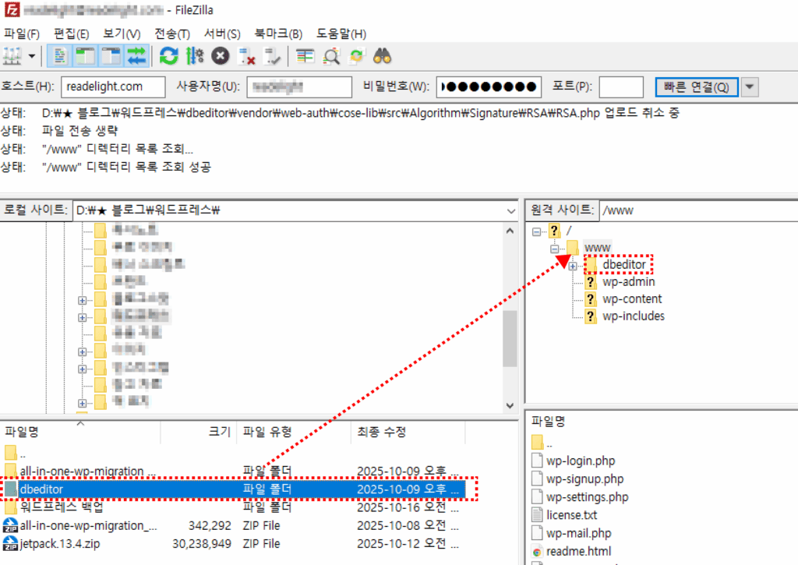Open the filename filters dialog icon
The width and height of the screenshot is (798, 565).
coord(305,56)
